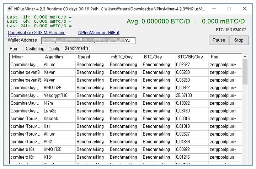The width and height of the screenshot is (256, 169).
Task: Select the ccminerxevan75 miner cell
Action: 26,80
